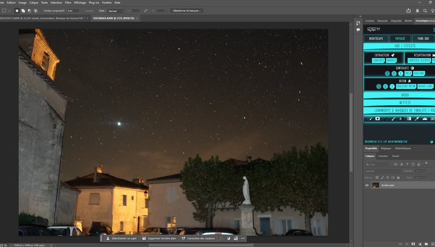
Task: Switch to the NIGHTSCAPE tab in OrionH
Action: tap(376, 39)
